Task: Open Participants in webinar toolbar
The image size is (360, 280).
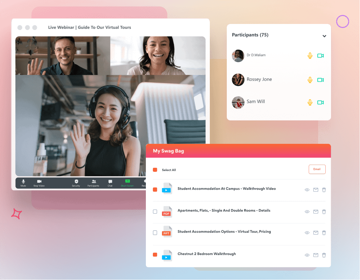Action: click(94, 181)
